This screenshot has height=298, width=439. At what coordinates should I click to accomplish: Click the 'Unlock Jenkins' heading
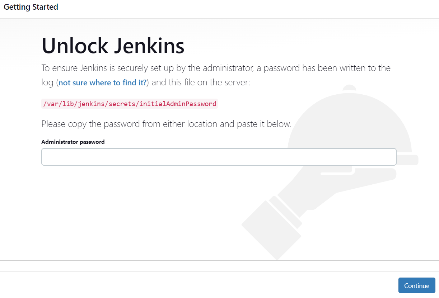(x=113, y=46)
